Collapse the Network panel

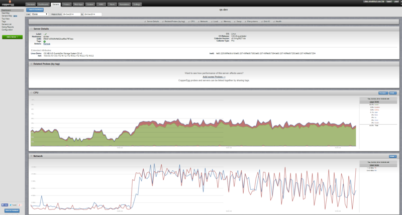tap(32, 156)
